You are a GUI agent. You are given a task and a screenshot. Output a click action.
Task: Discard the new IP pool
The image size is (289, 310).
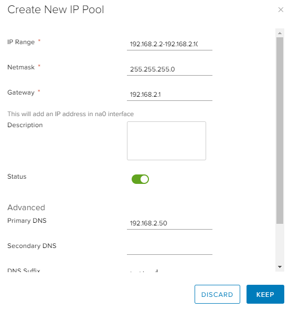click(x=217, y=294)
